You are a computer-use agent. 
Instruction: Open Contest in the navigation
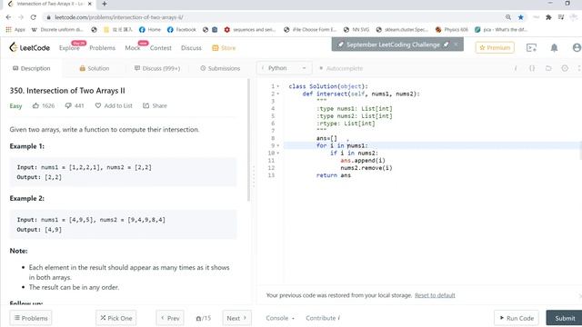[160, 48]
